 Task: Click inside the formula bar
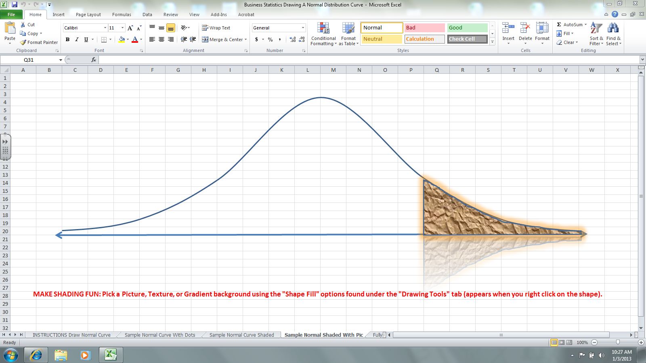(x=363, y=60)
